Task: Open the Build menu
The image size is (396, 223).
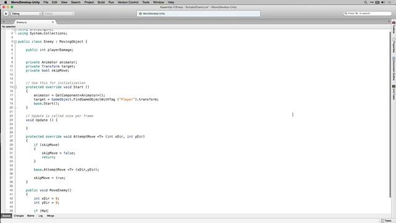Action: click(x=101, y=2)
